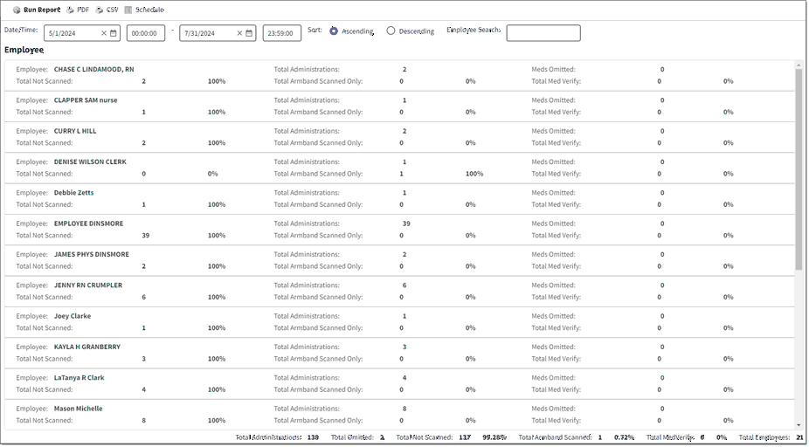Click Total Not Scanned count 6 for JENNY RN CRUMPLER
The height and width of the screenshot is (447, 809).
pyautogui.click(x=144, y=297)
